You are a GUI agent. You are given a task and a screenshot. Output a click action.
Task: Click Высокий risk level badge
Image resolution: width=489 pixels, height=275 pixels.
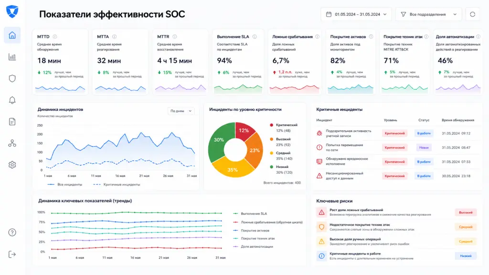tap(466, 212)
